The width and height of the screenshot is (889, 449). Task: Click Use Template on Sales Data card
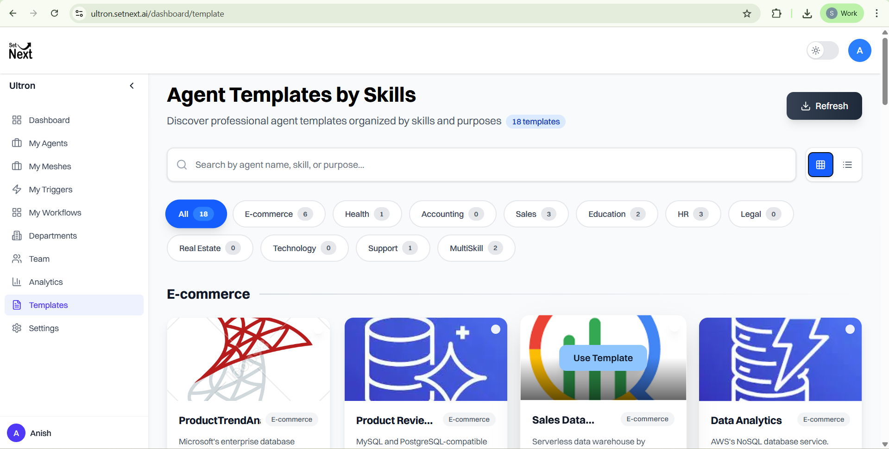(603, 358)
